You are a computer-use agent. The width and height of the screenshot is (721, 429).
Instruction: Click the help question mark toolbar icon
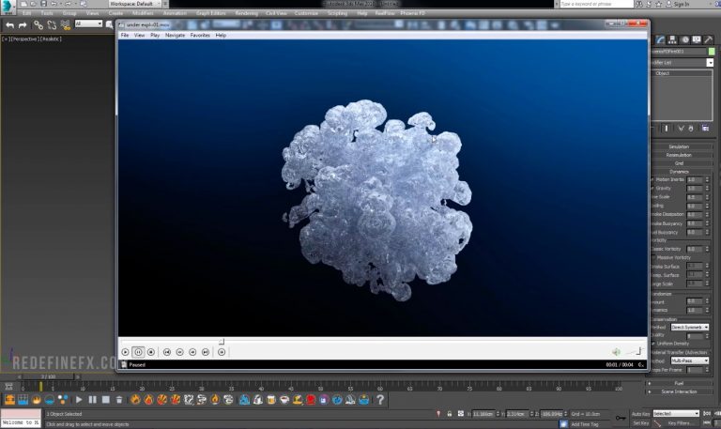click(x=380, y=399)
